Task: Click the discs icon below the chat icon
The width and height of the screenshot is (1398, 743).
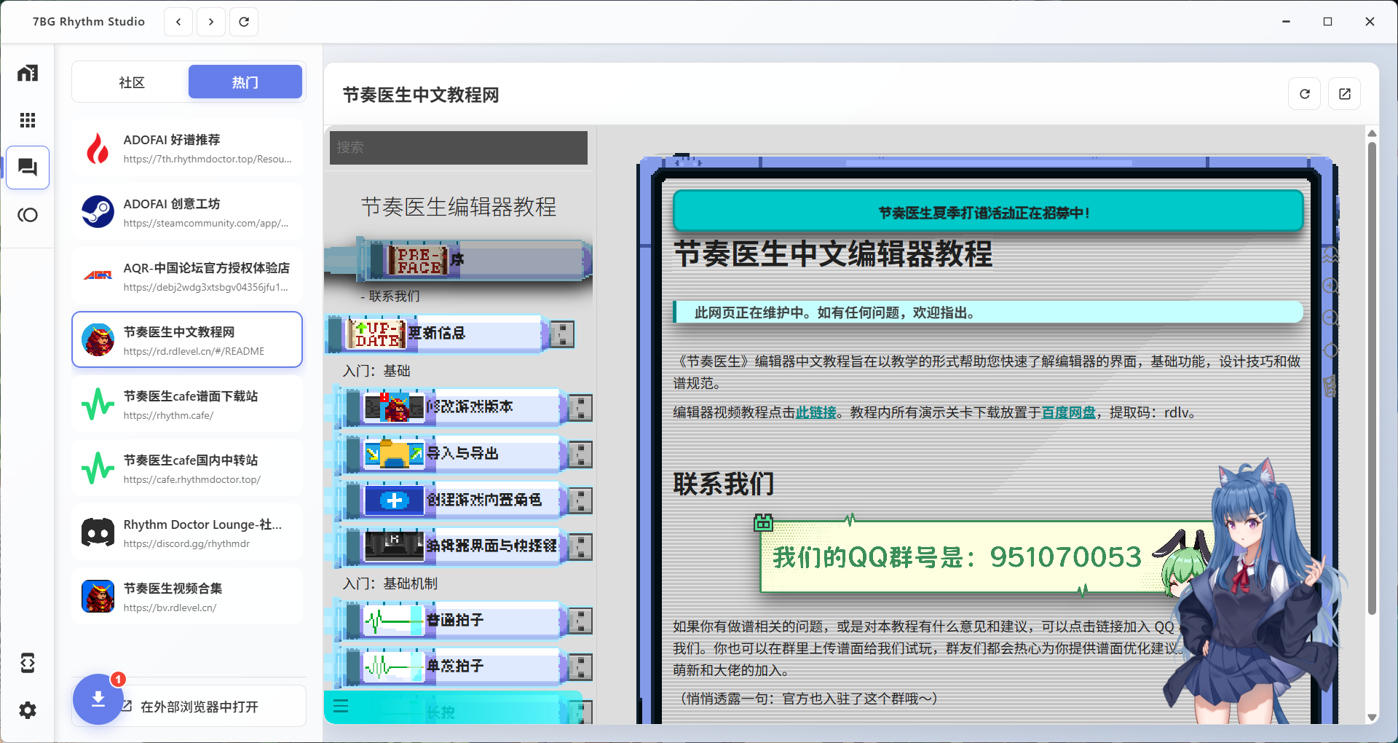Action: (x=28, y=215)
